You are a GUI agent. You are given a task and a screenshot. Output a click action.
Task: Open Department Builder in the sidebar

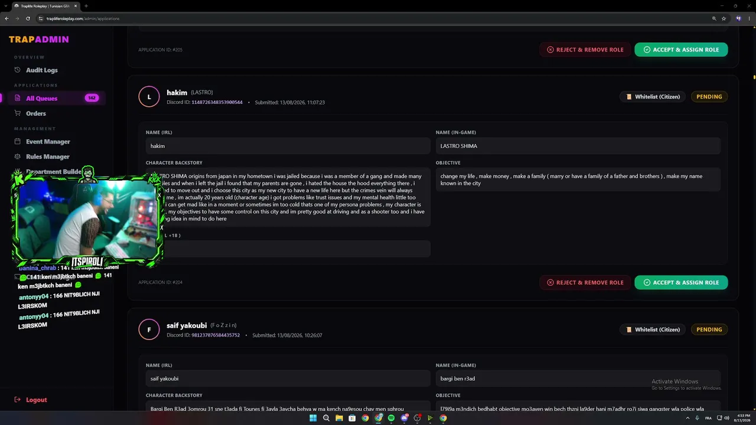[x=54, y=172]
